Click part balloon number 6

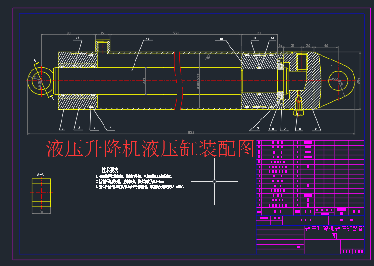click(x=273, y=129)
